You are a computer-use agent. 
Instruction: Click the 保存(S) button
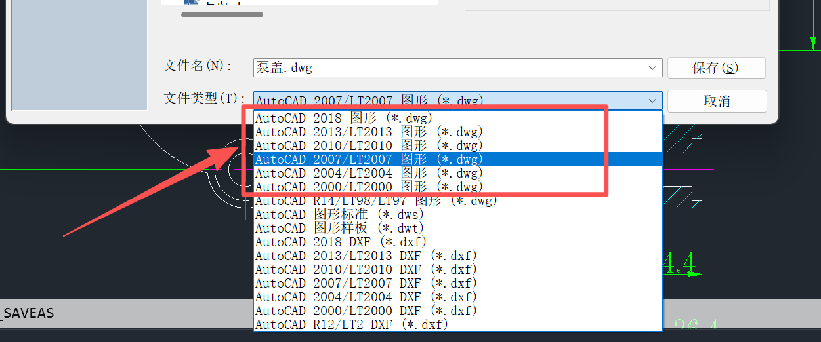click(717, 68)
